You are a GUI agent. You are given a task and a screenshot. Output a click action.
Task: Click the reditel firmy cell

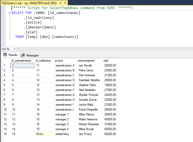click(65, 134)
